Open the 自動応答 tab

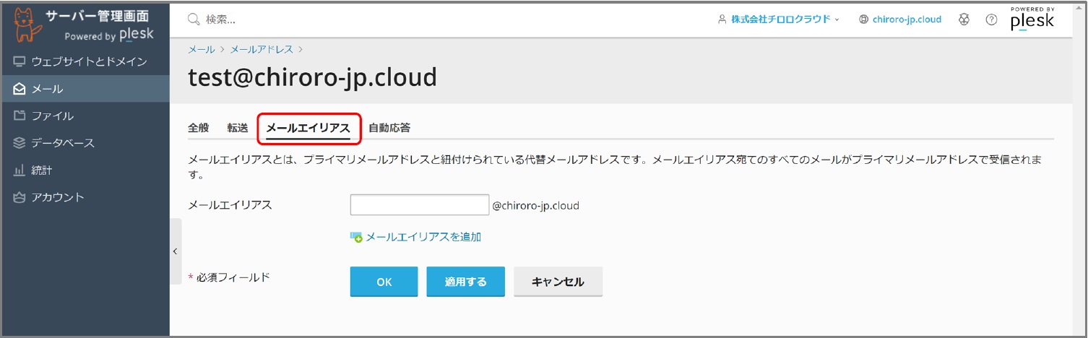(389, 128)
